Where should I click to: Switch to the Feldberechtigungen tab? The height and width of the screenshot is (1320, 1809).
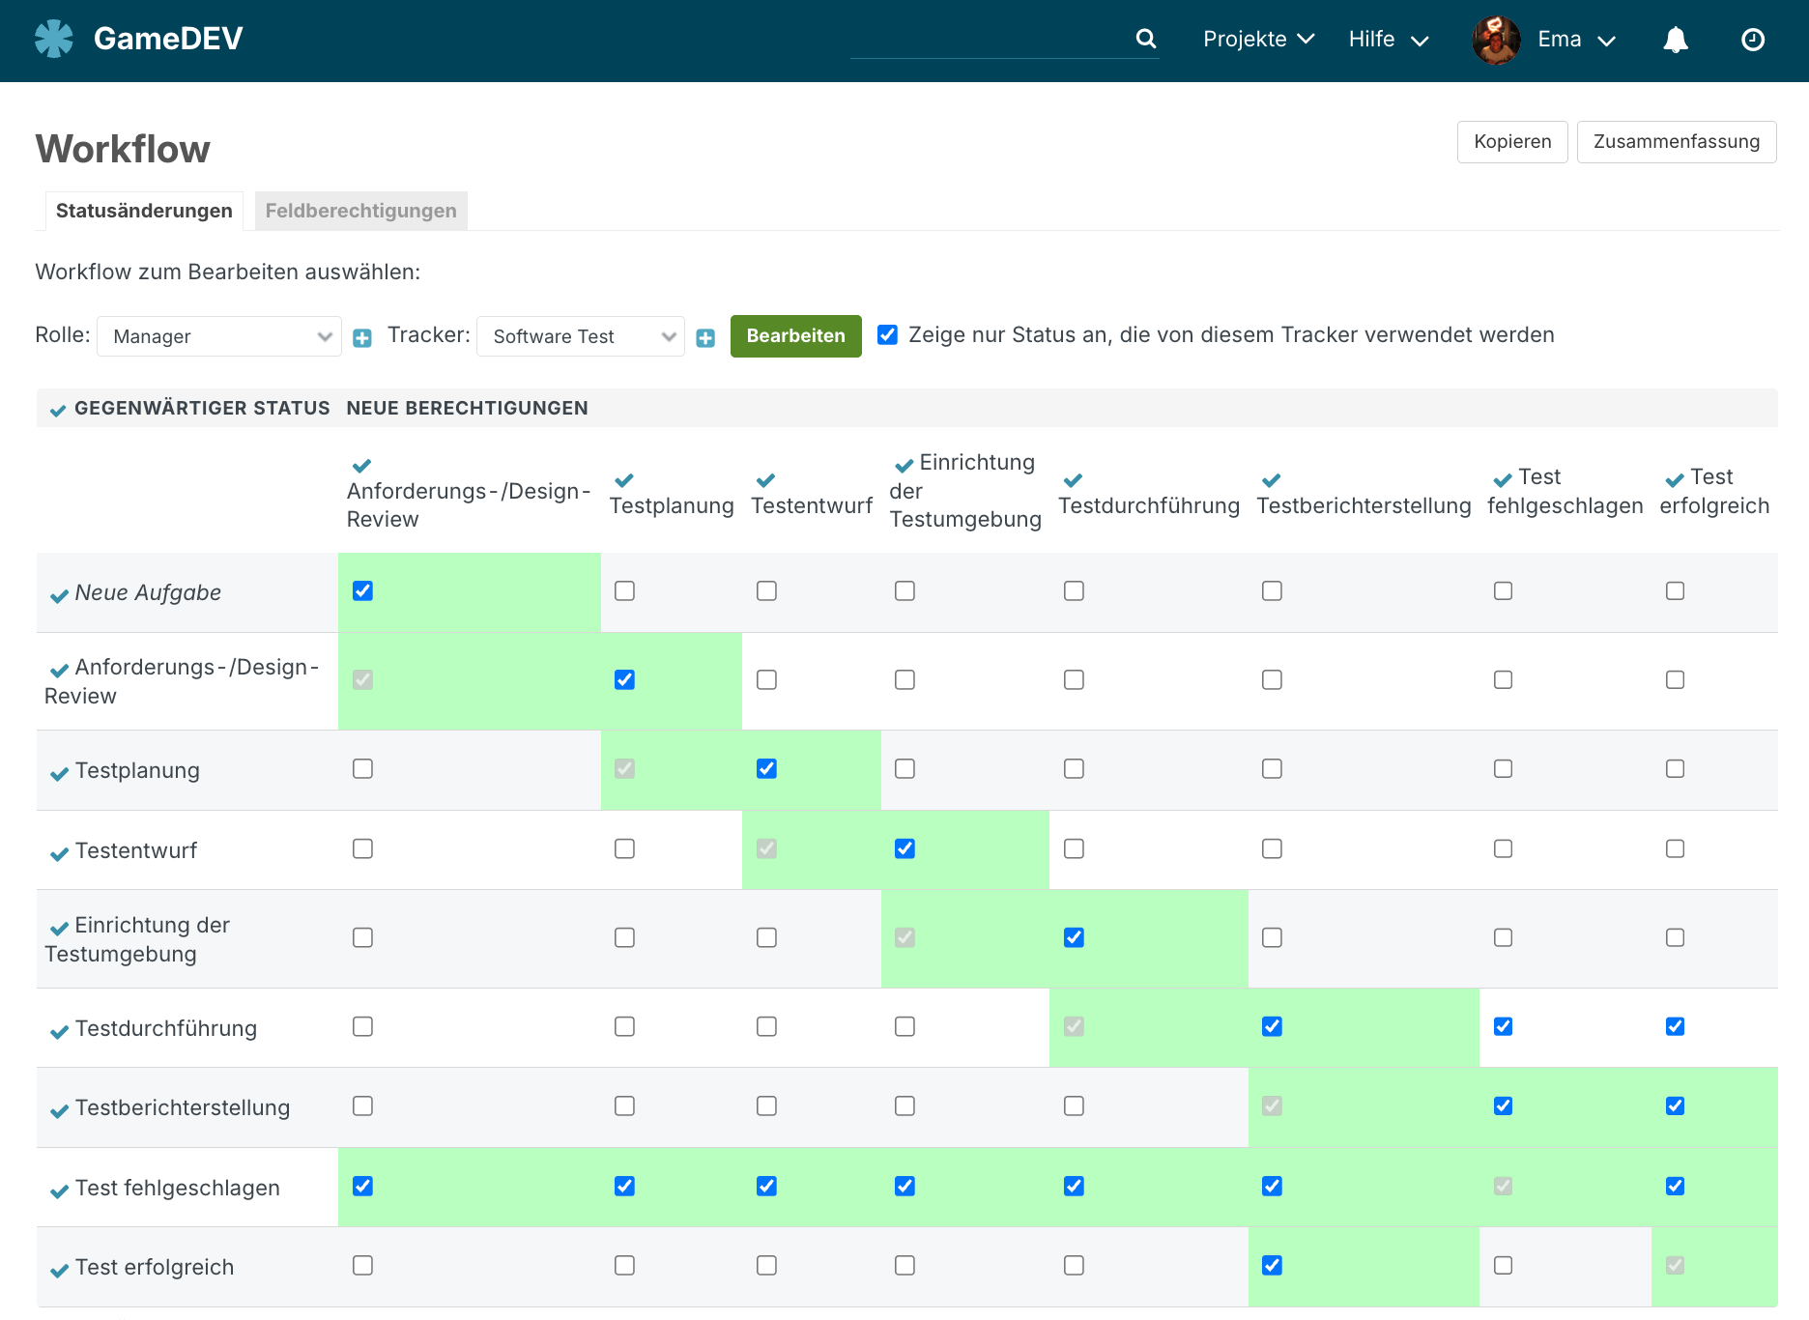pos(360,211)
